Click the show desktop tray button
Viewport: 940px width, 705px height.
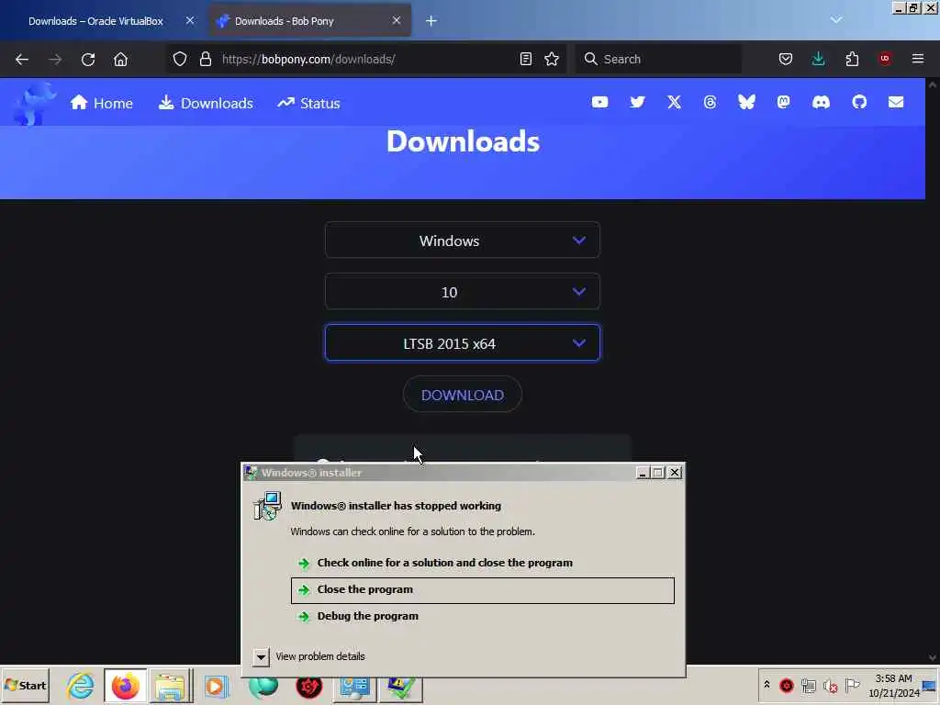pyautogui.click(x=930, y=686)
